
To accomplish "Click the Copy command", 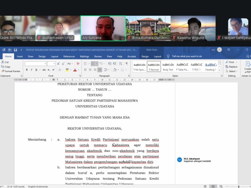I will 6,66.
